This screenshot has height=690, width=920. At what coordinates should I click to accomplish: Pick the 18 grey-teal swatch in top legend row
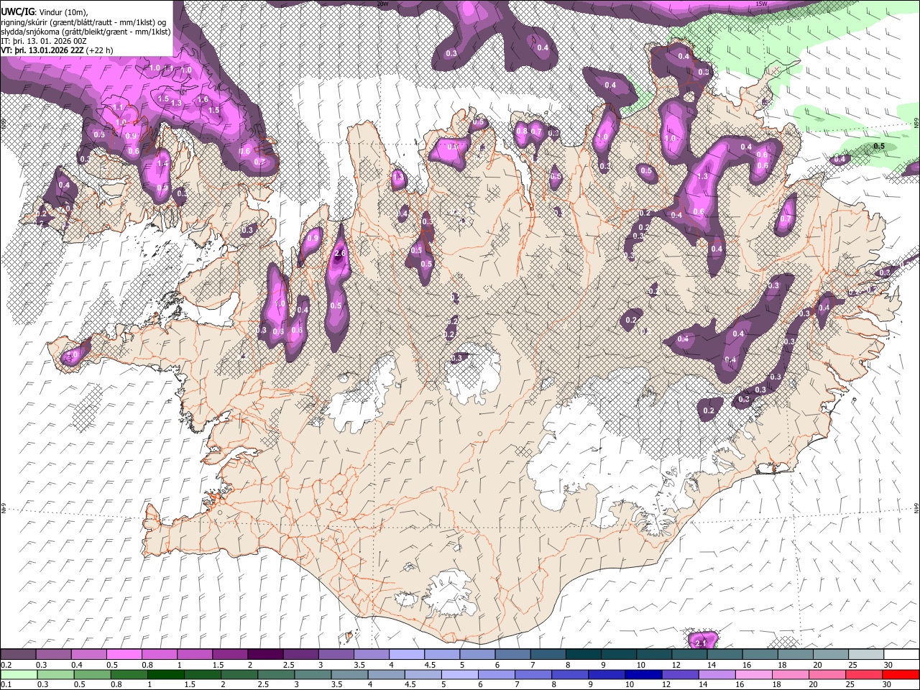click(794, 655)
